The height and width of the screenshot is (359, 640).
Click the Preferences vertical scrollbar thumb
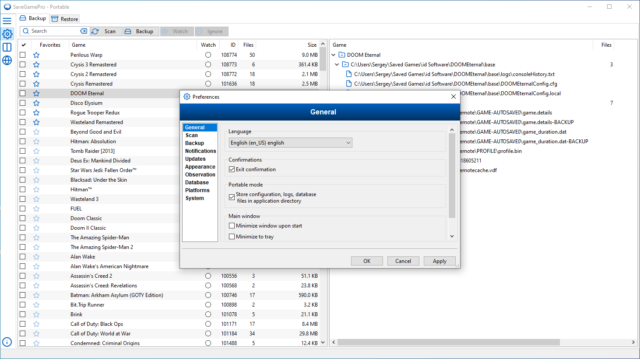(452, 176)
